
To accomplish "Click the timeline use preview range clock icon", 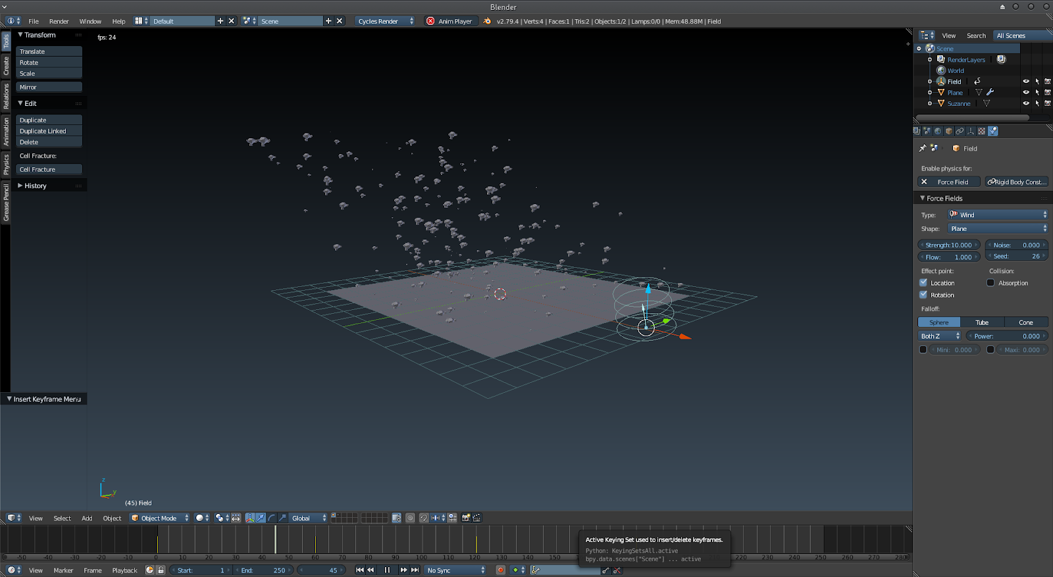I will coord(149,570).
